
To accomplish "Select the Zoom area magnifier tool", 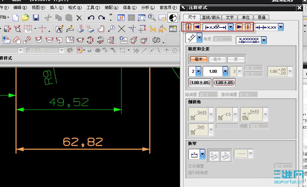I will (x=142, y=18).
